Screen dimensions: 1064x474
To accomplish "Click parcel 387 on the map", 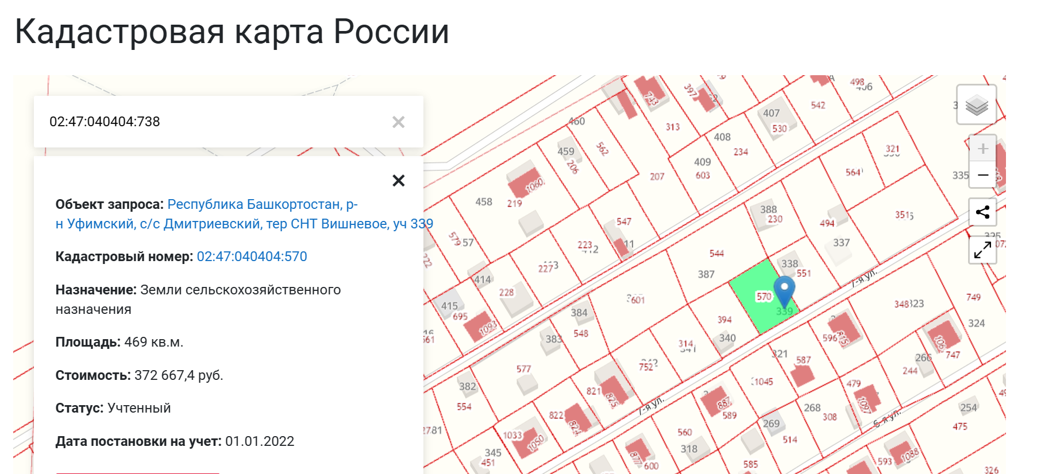I will 706,274.
